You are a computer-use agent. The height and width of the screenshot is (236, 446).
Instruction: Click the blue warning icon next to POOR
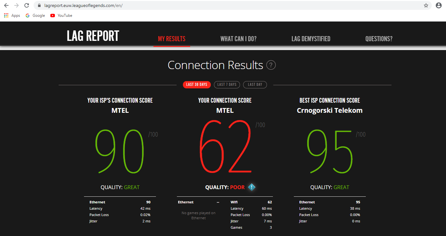pyautogui.click(x=251, y=187)
